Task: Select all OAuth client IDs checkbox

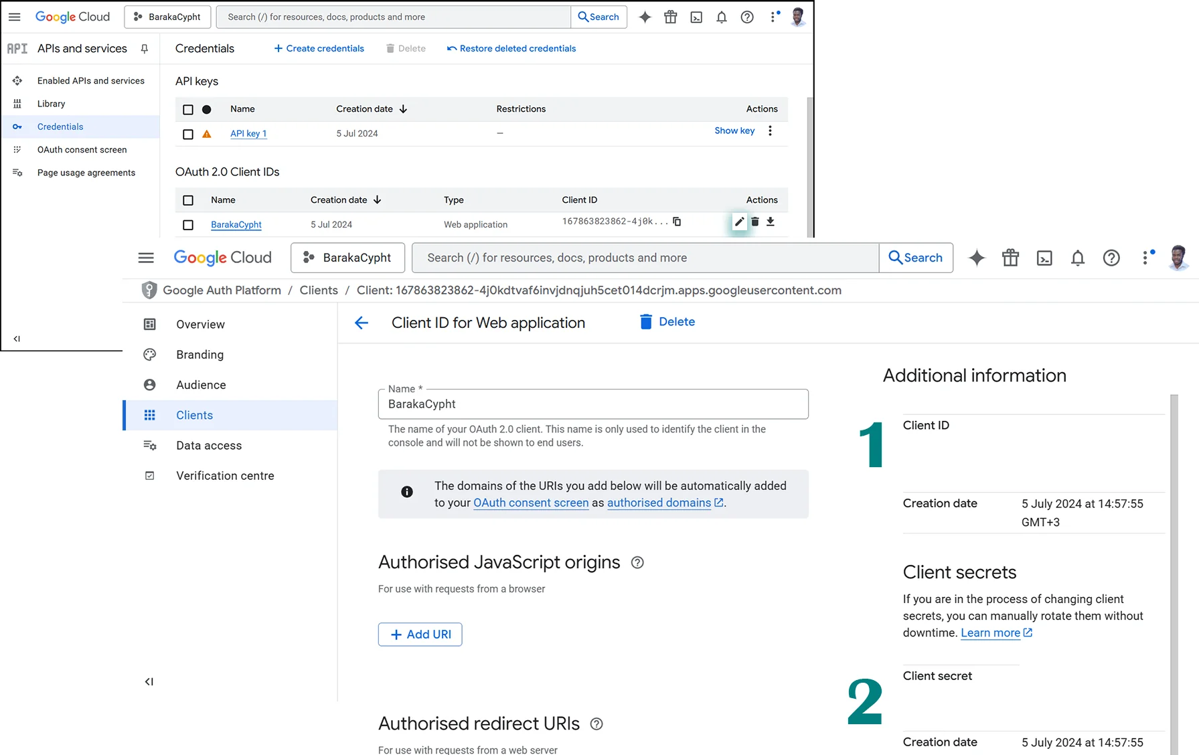Action: tap(188, 201)
